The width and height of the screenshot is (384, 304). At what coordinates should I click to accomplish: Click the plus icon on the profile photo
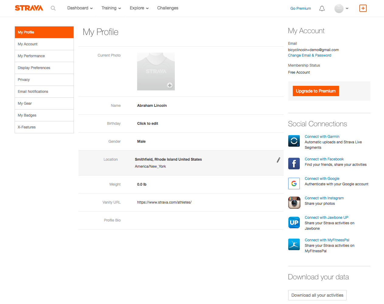pos(170,86)
